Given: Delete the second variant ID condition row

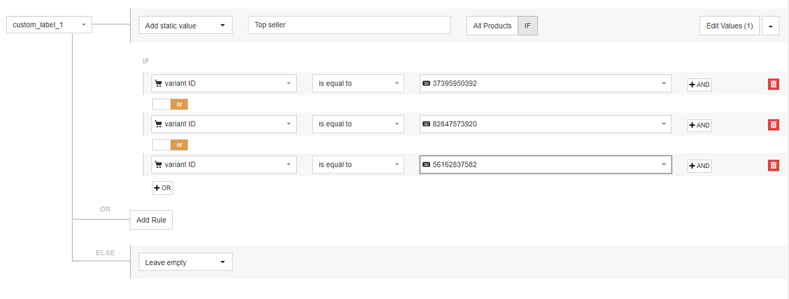Looking at the screenshot, I should (x=773, y=125).
